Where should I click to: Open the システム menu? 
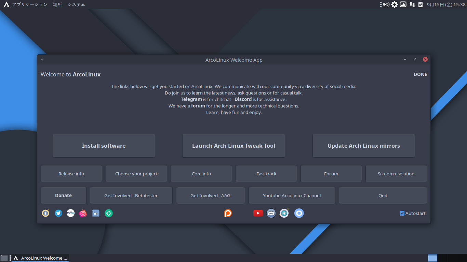(76, 4)
